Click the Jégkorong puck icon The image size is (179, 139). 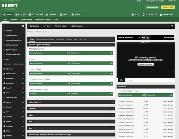click(x=4, y=117)
